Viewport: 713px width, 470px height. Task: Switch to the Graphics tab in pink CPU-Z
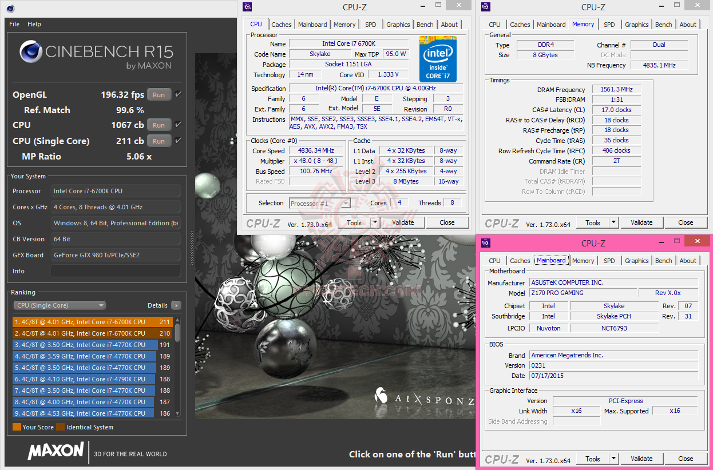[636, 260]
